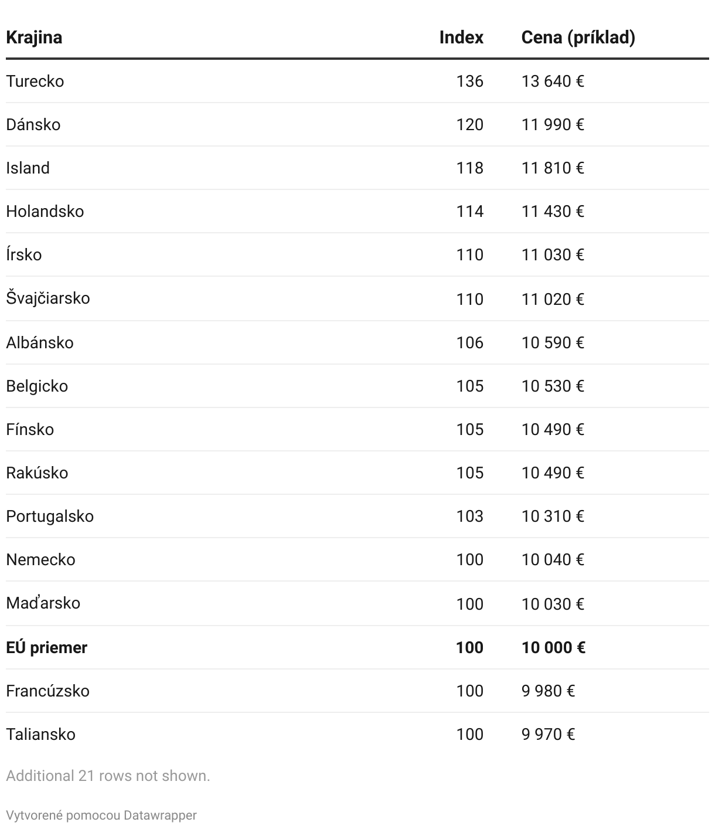
Task: Select the Island country cell
Action: (28, 168)
